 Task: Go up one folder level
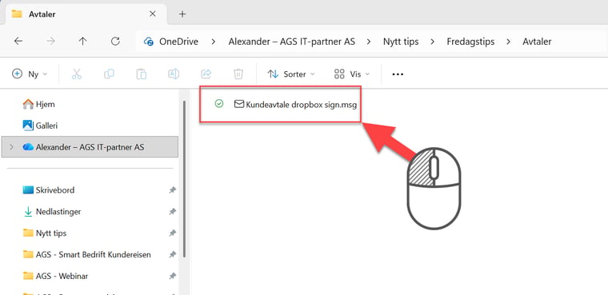coord(82,42)
